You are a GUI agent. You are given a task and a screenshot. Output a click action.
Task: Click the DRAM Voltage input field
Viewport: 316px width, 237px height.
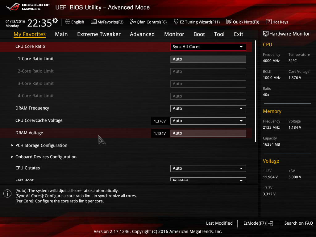pos(208,133)
